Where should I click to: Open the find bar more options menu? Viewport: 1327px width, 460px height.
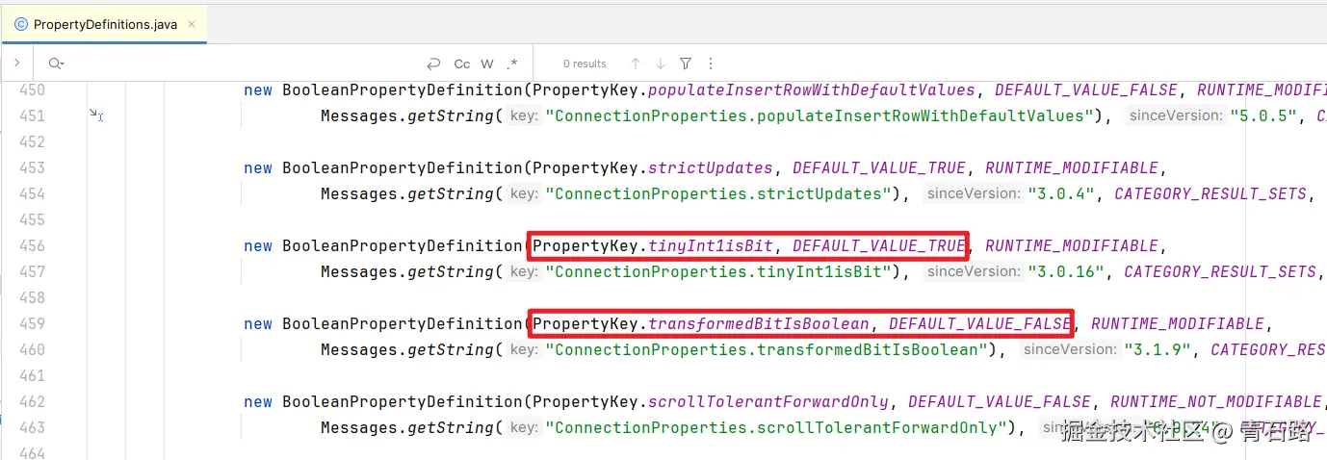pyautogui.click(x=711, y=64)
